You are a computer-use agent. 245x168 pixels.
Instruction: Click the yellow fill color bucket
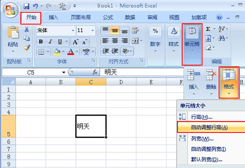[57, 52]
